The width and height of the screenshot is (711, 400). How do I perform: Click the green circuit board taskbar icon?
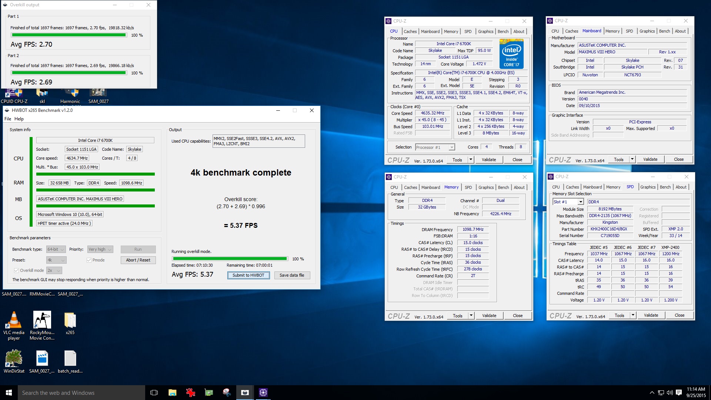pyautogui.click(x=208, y=393)
